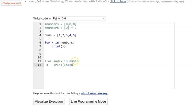
Task: Click the 'Write code in' label
Action: pyautogui.click(x=42, y=19)
